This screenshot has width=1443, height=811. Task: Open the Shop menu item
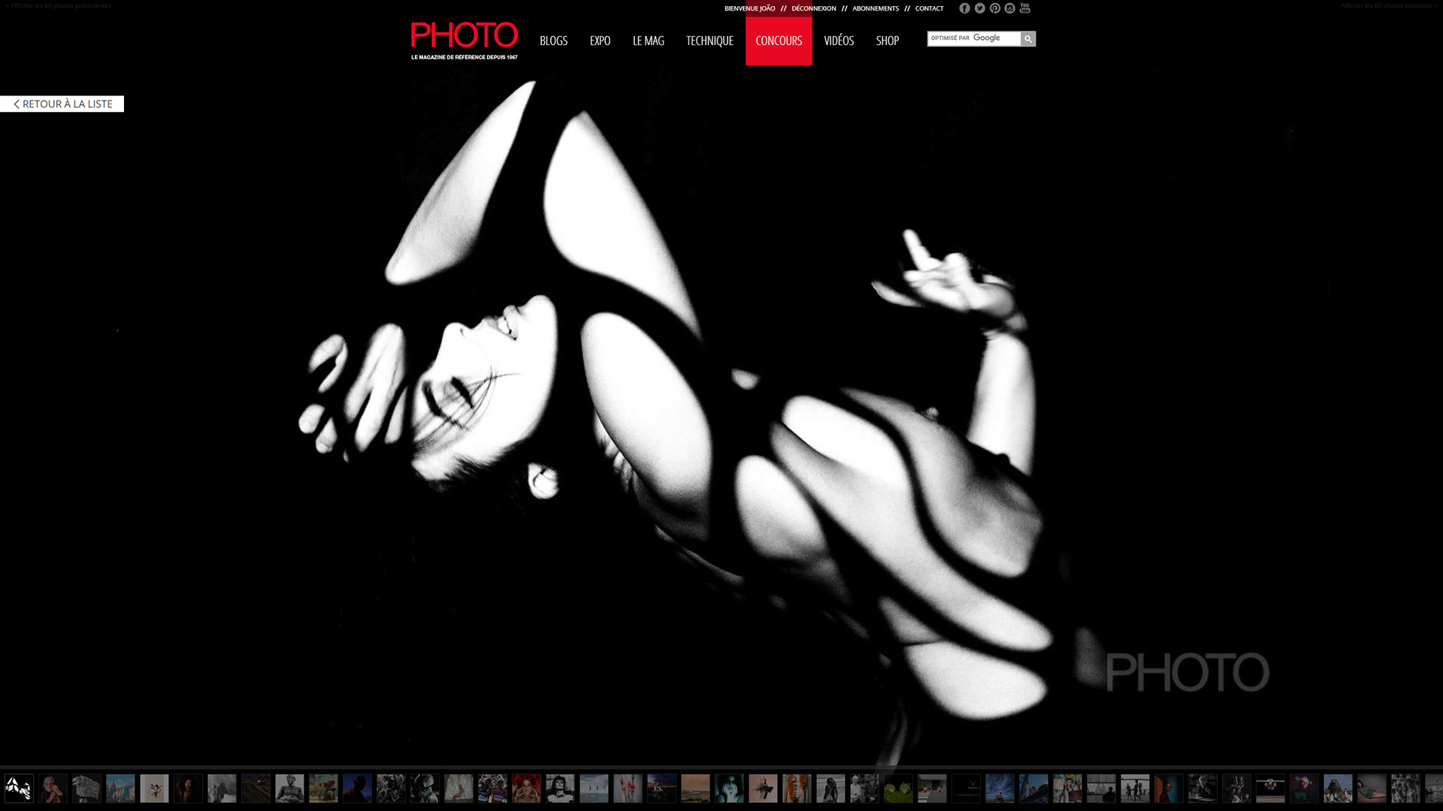coord(887,41)
